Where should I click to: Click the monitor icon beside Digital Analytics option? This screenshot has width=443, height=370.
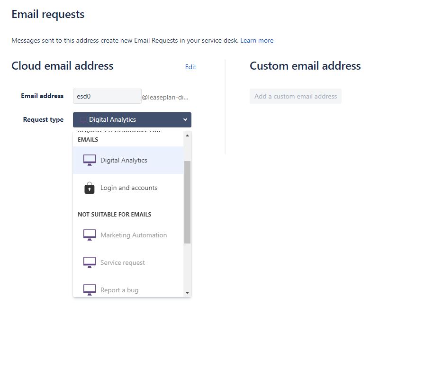[x=89, y=160]
